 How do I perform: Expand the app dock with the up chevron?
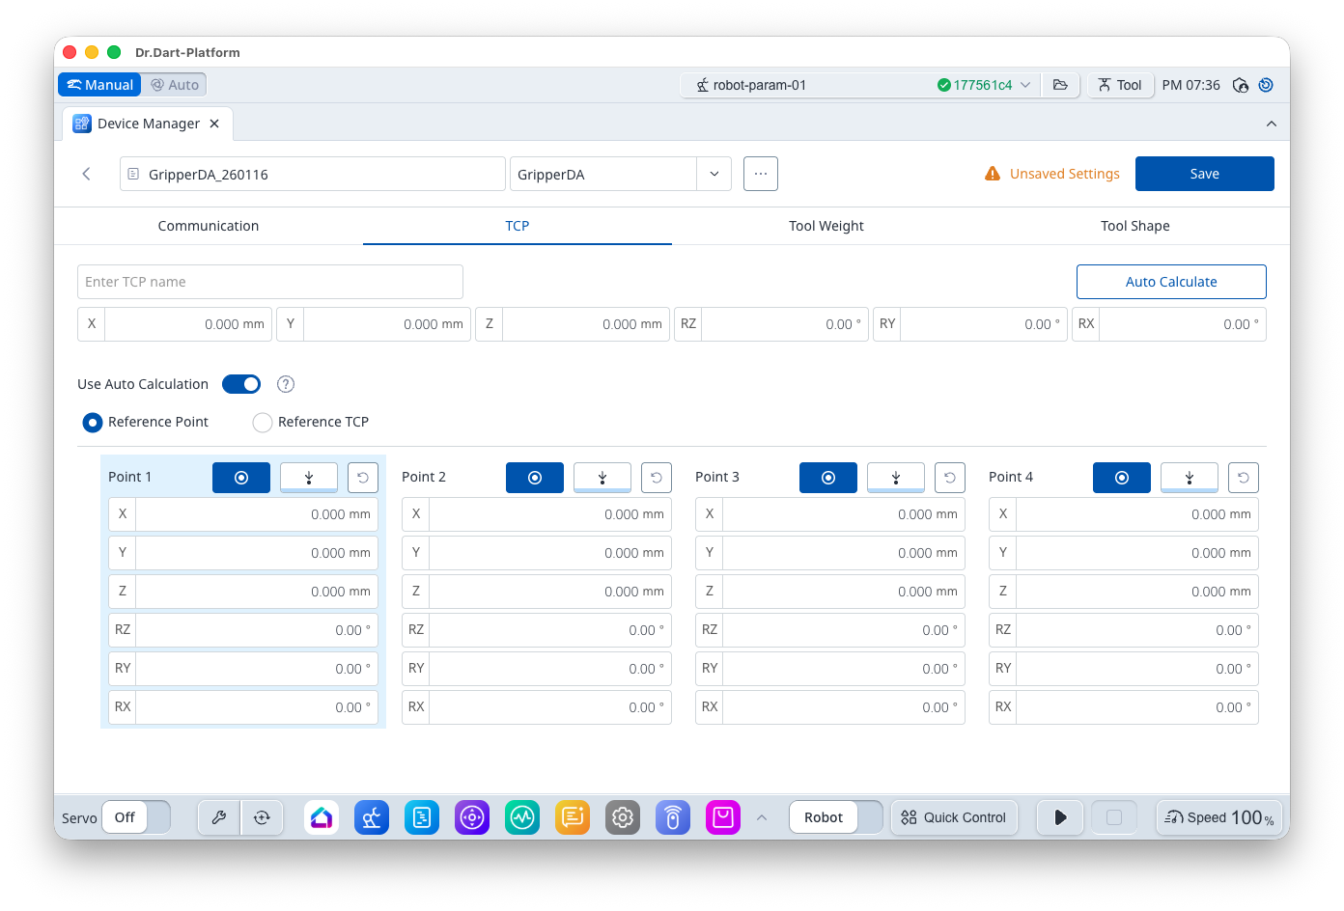762,817
